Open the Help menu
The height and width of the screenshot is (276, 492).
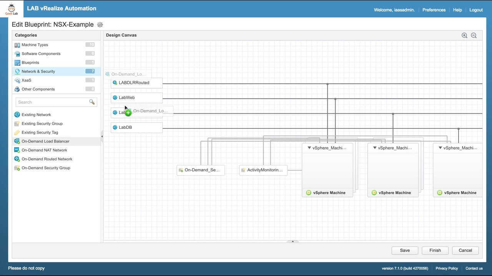457,10
